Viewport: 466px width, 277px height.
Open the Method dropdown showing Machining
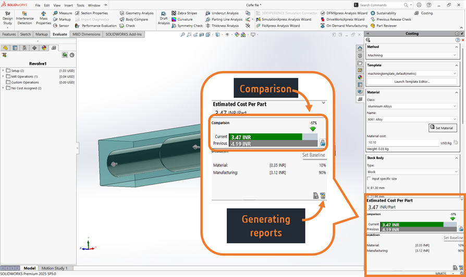(x=412, y=55)
